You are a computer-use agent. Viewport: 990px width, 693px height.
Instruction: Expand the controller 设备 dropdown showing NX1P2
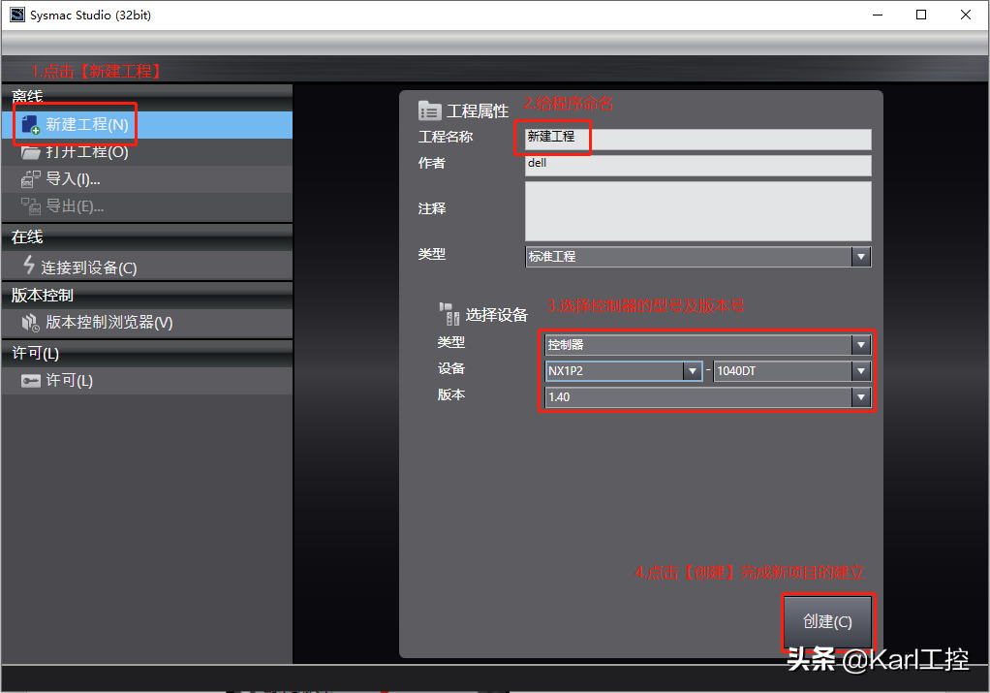coord(693,370)
